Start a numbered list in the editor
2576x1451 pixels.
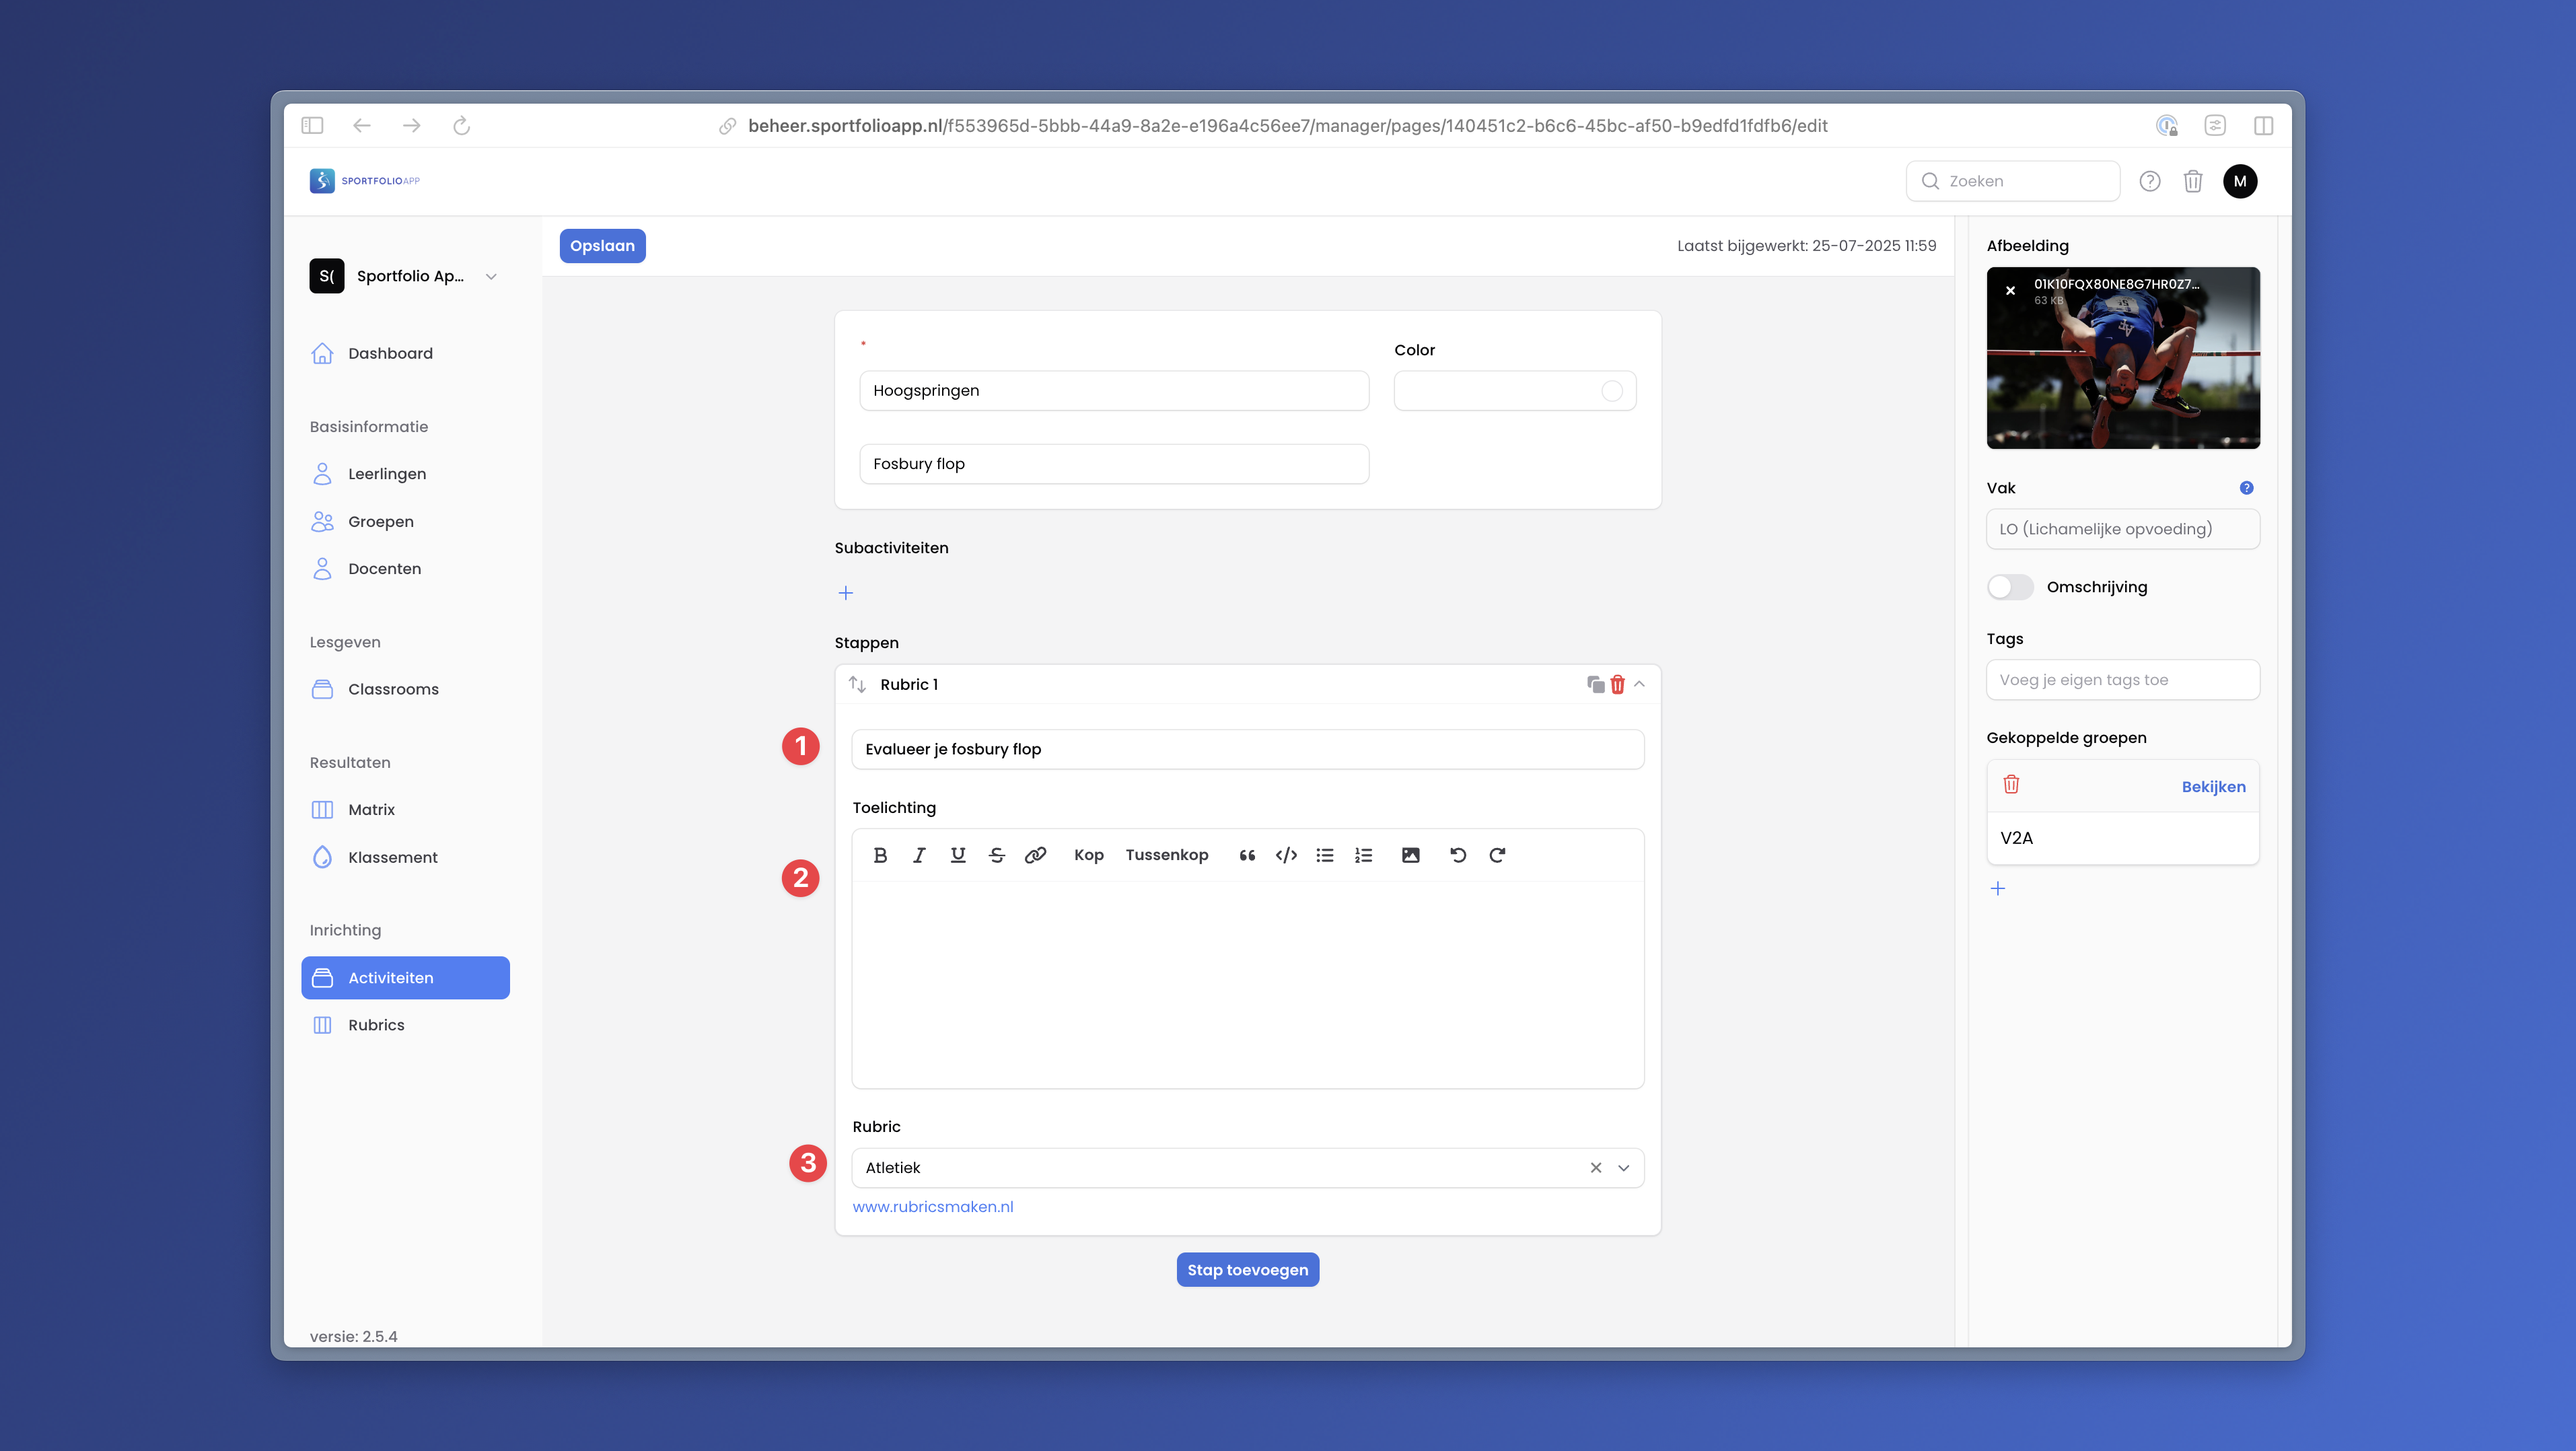[1364, 855]
